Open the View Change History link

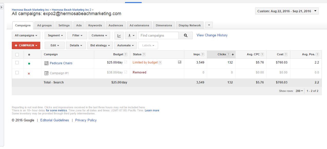[x=212, y=35]
